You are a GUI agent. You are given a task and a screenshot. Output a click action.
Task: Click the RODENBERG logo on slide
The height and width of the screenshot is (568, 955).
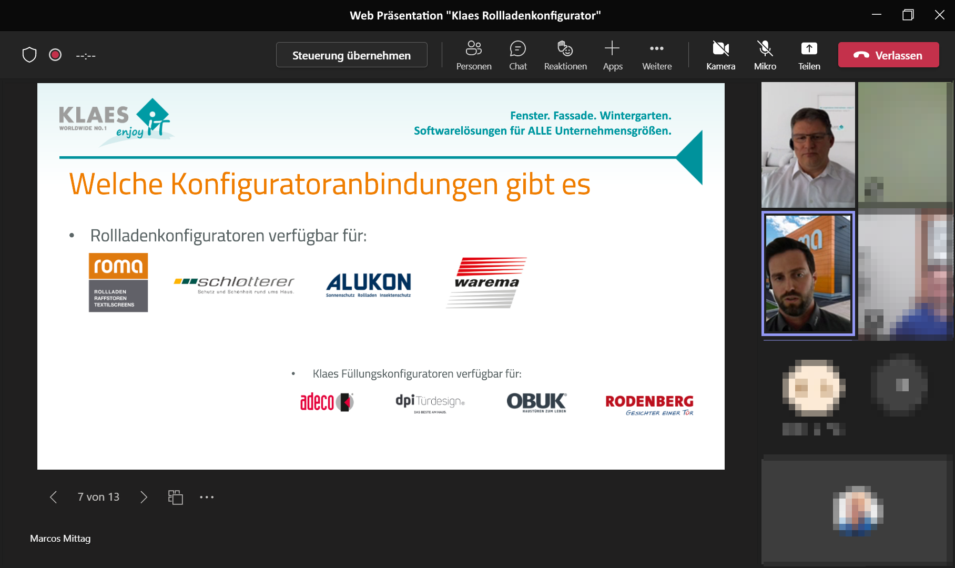tap(649, 405)
